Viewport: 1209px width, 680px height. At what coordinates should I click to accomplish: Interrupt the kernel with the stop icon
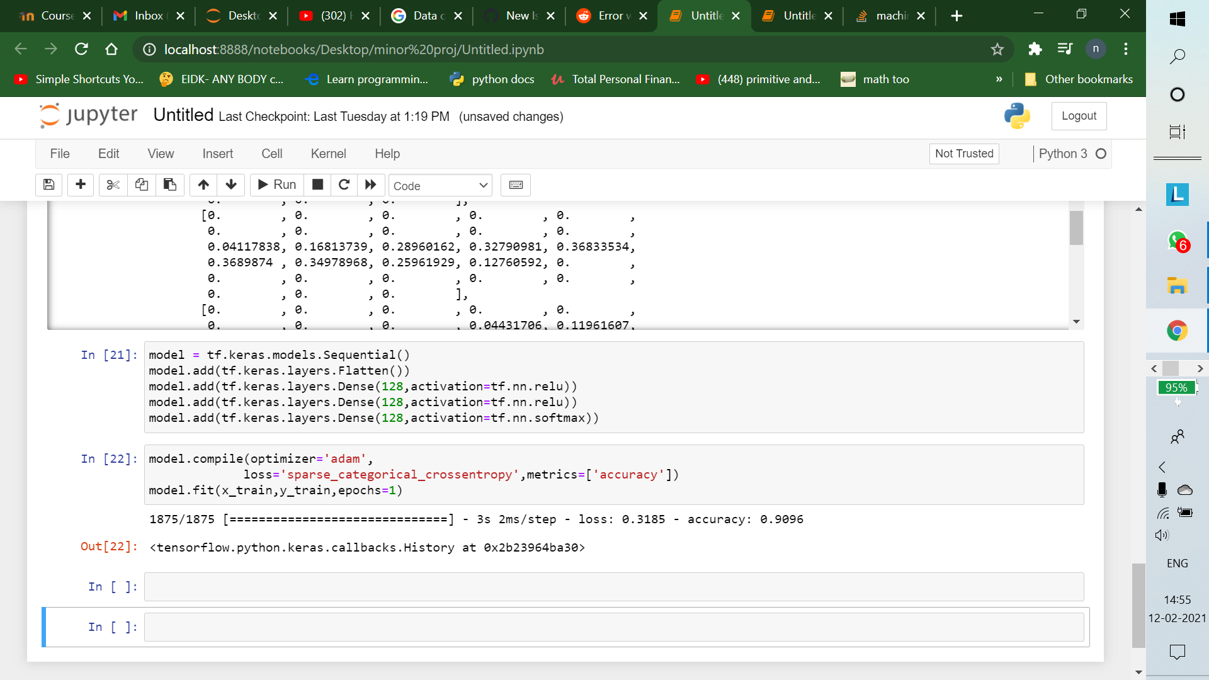[x=317, y=184]
